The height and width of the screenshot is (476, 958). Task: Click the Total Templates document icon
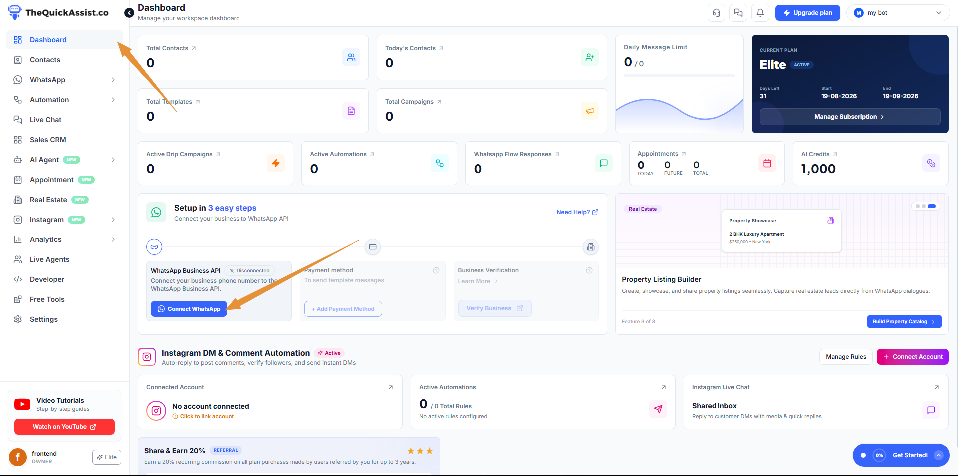(x=351, y=111)
